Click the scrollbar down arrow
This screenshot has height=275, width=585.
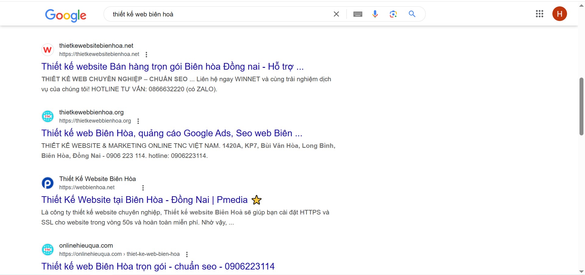pyautogui.click(x=581, y=272)
